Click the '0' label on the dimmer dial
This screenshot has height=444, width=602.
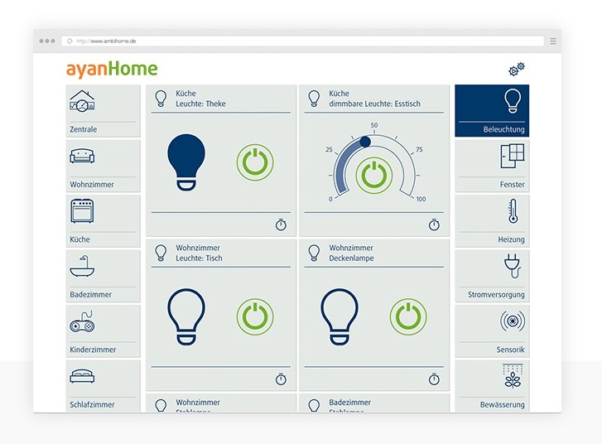click(x=330, y=199)
